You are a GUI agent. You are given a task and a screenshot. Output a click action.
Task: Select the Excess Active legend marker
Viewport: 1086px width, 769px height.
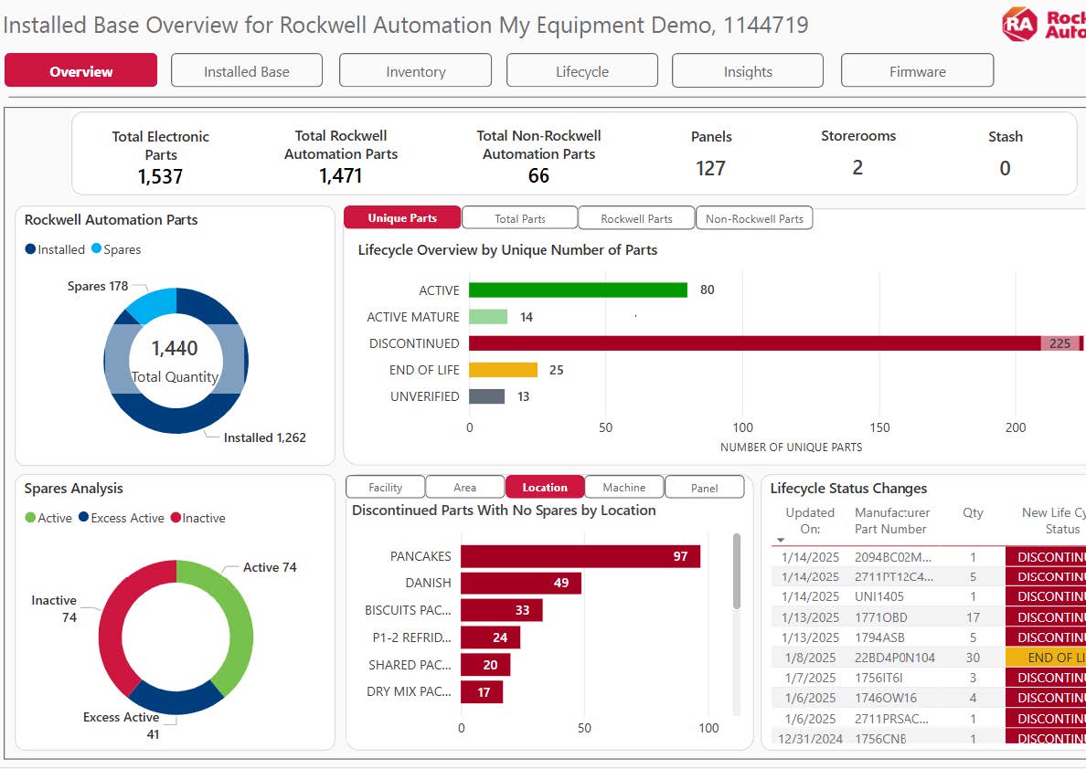tap(84, 518)
